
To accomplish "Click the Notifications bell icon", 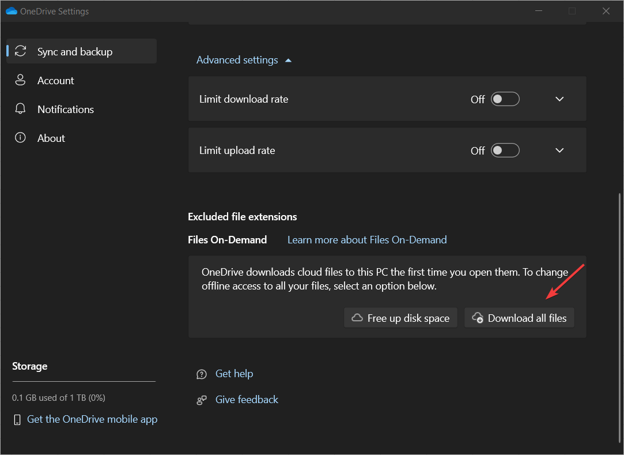I will click(x=21, y=109).
